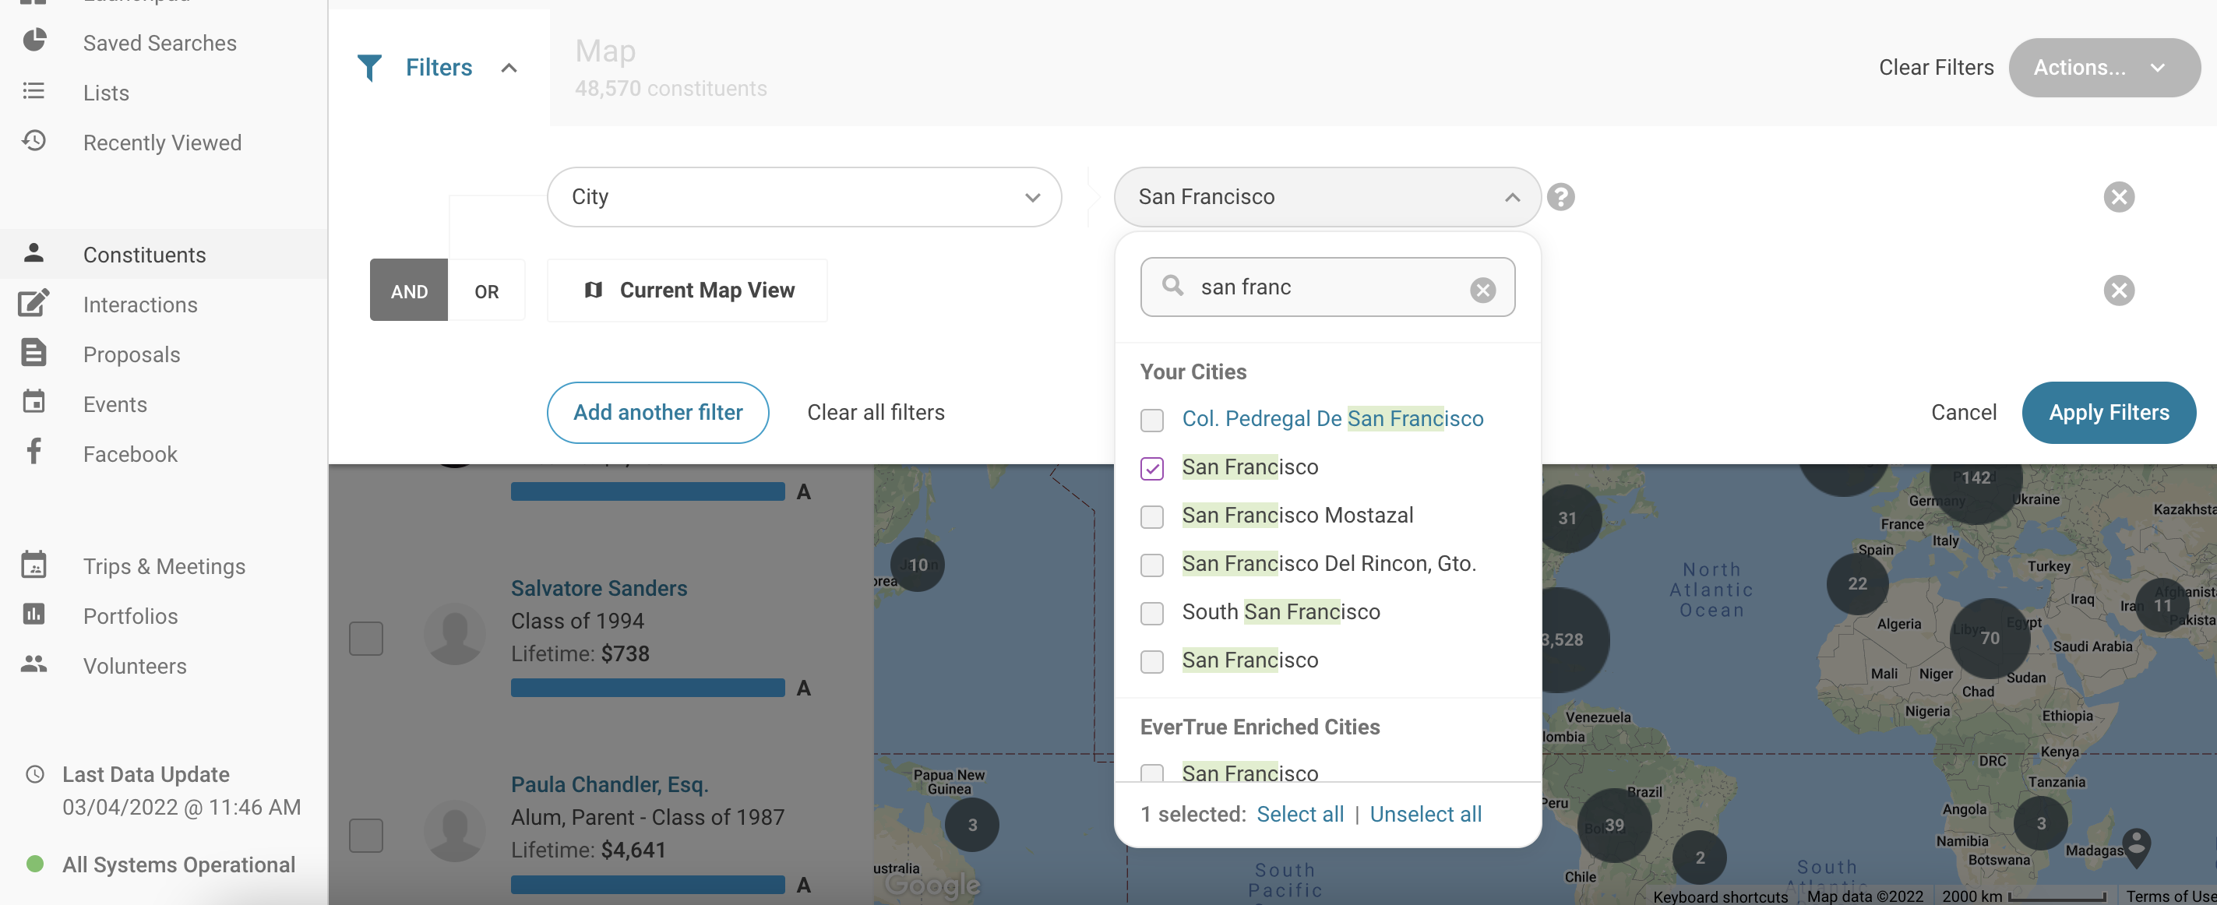This screenshot has height=905, width=2217.
Task: Click the Unselect all link
Action: [1426, 813]
